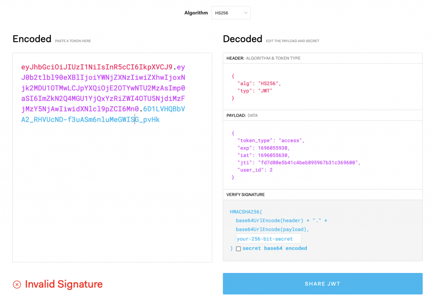Select the VERIFY SIGNATURE section label
Viewport: 432px width, 302px height.
coord(246,195)
